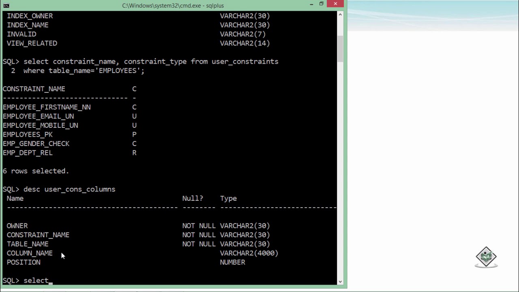Viewport: 519px width, 292px height.
Task: Click 'desc user_cons_columns' command text
Action: [69, 189]
